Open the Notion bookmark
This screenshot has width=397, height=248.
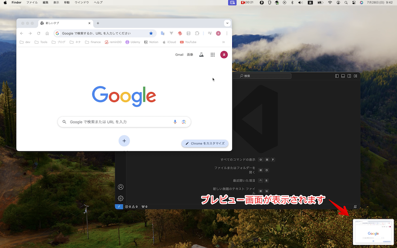pos(151,42)
